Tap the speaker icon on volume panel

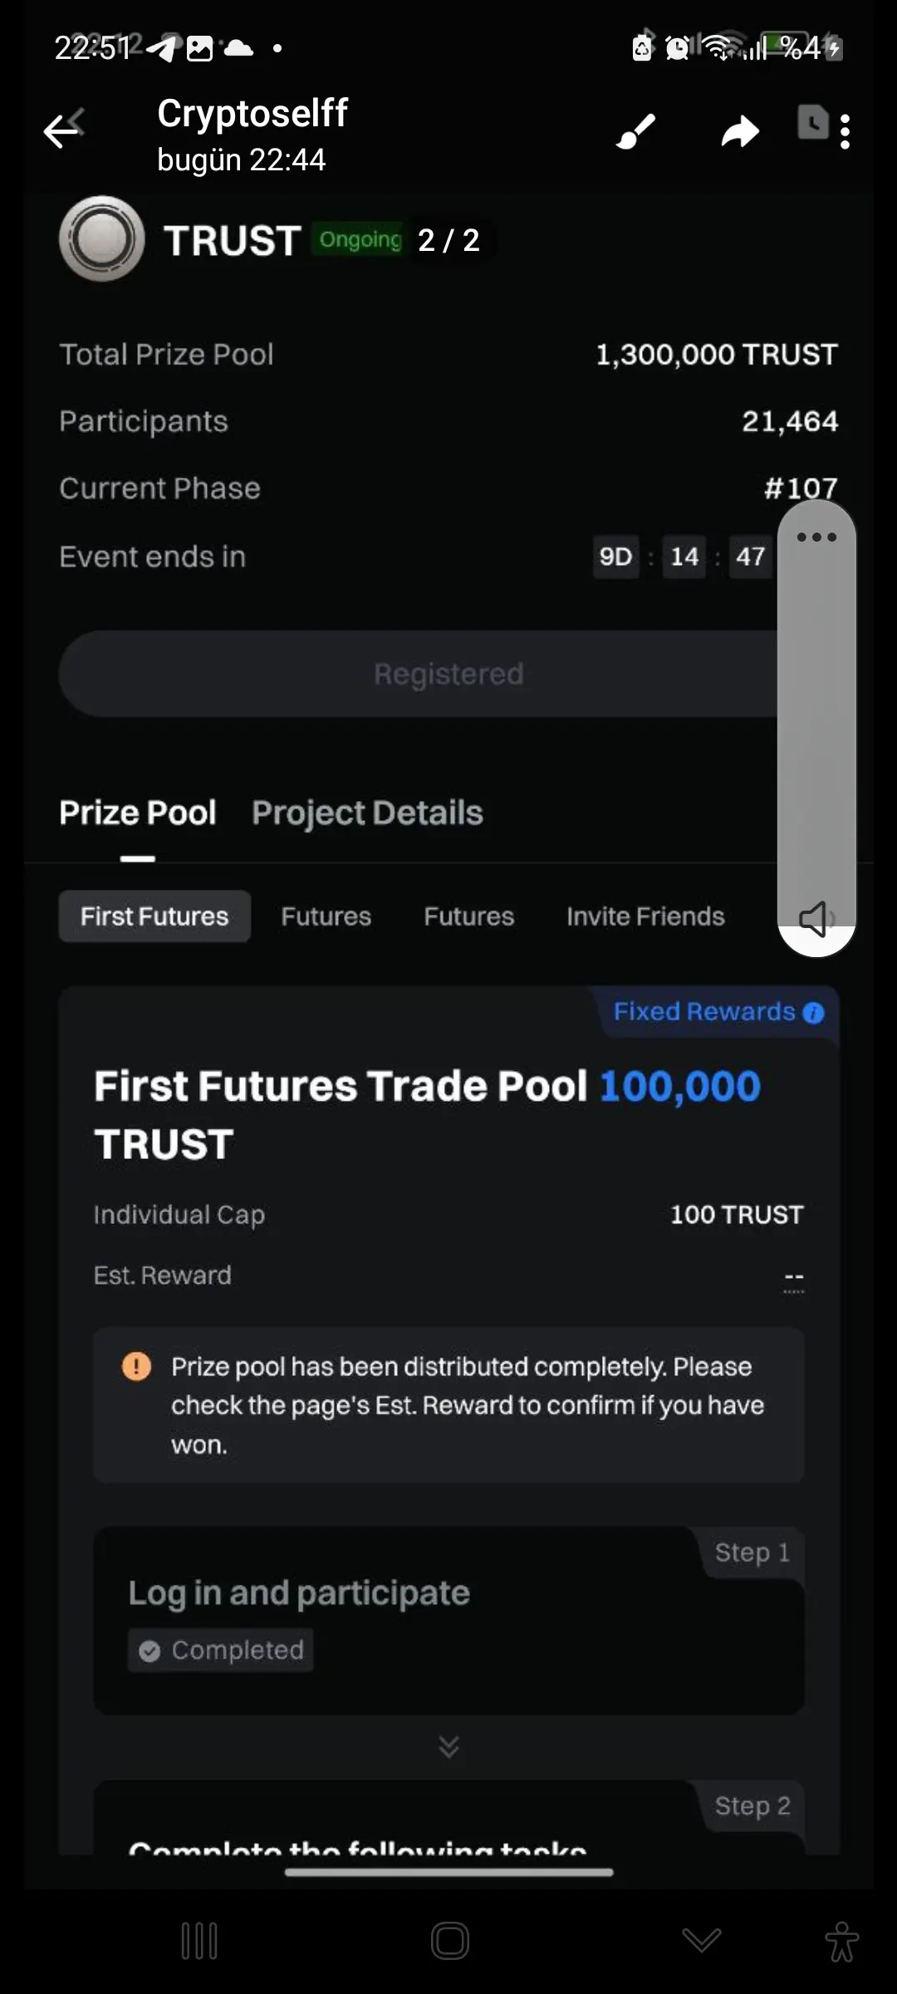pyautogui.click(x=816, y=919)
